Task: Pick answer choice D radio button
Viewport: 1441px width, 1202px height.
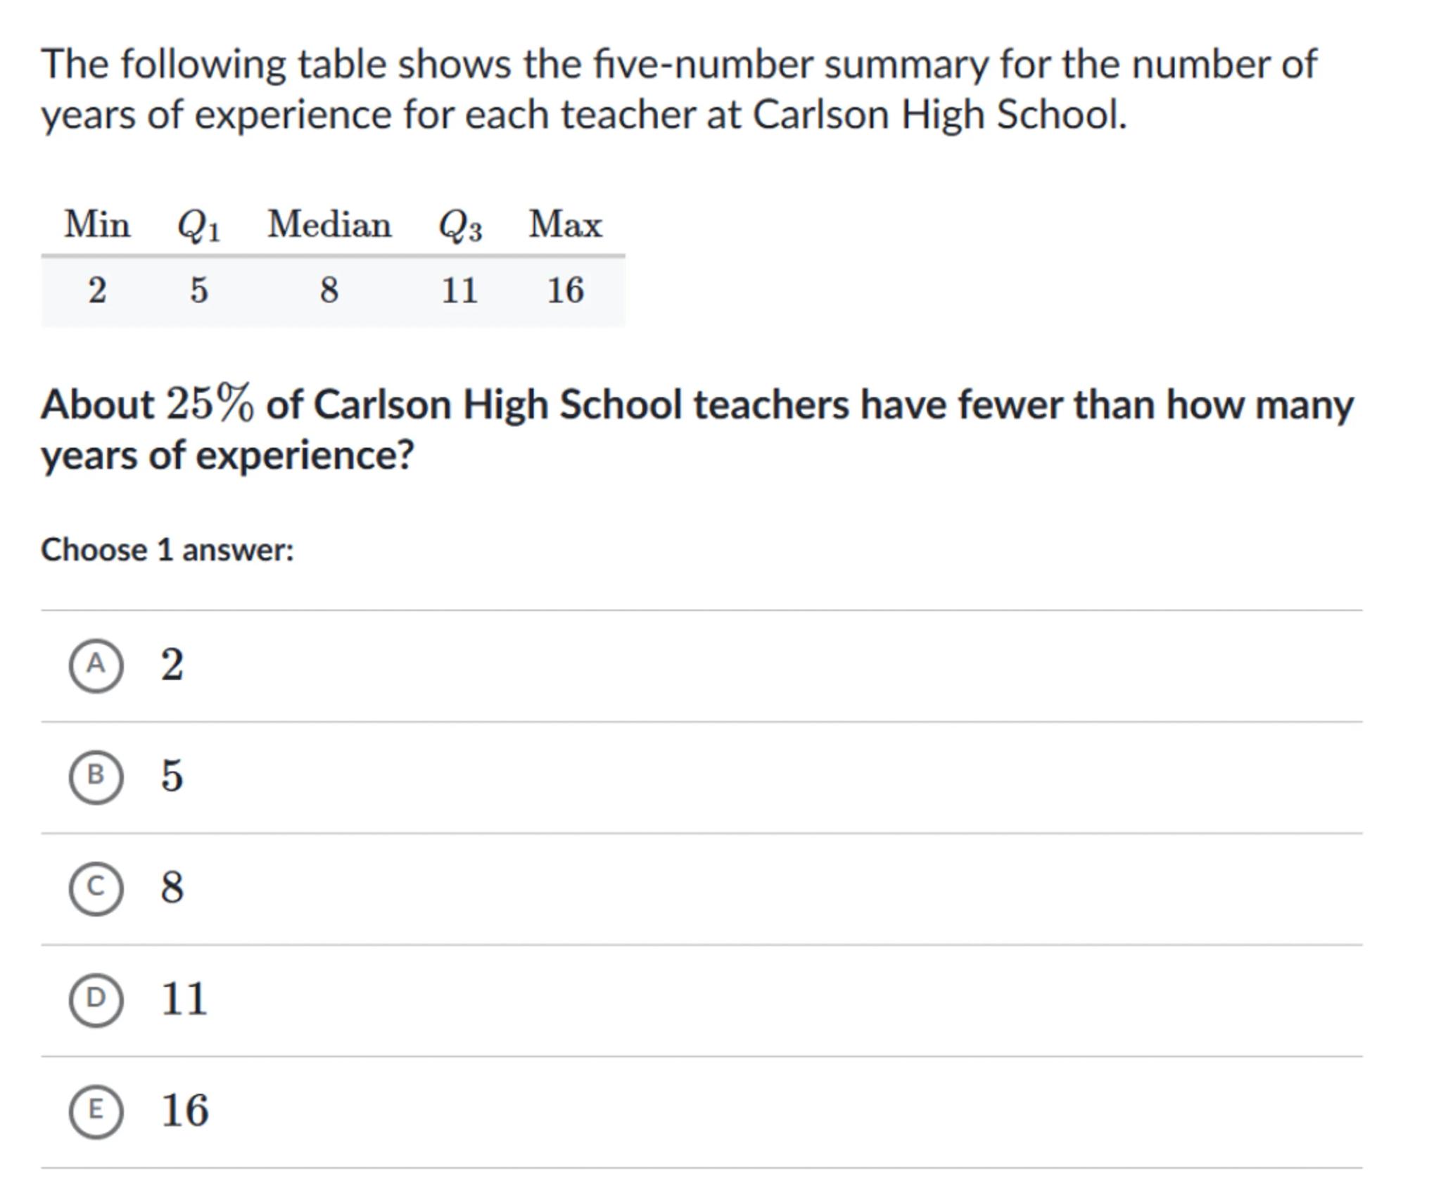Action: coord(96,999)
